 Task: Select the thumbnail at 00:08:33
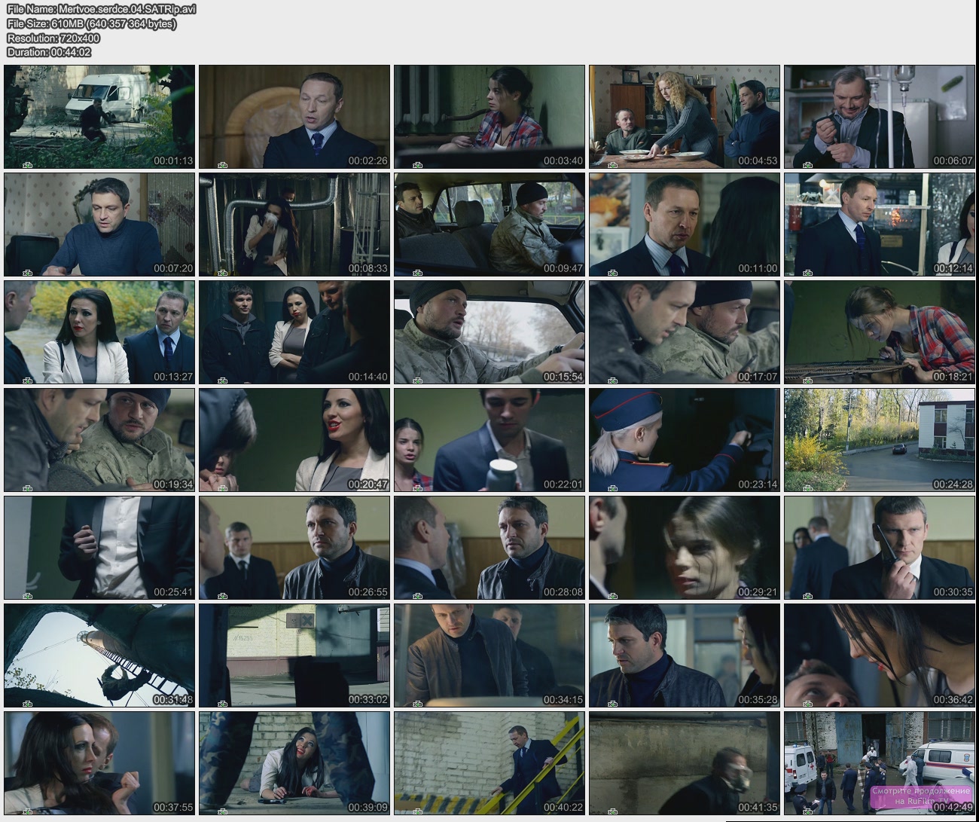[x=294, y=225]
